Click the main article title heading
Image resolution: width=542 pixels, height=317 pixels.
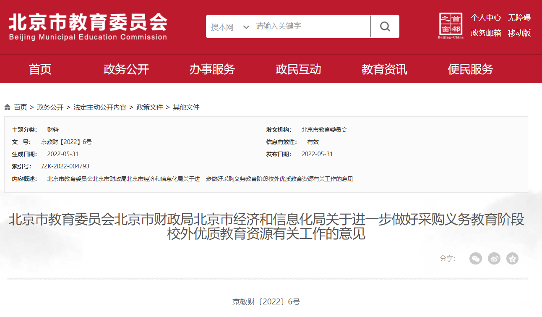266,227
